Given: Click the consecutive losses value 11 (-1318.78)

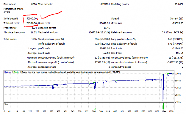Looking at the screenshot, I should click(x=176, y=58).
